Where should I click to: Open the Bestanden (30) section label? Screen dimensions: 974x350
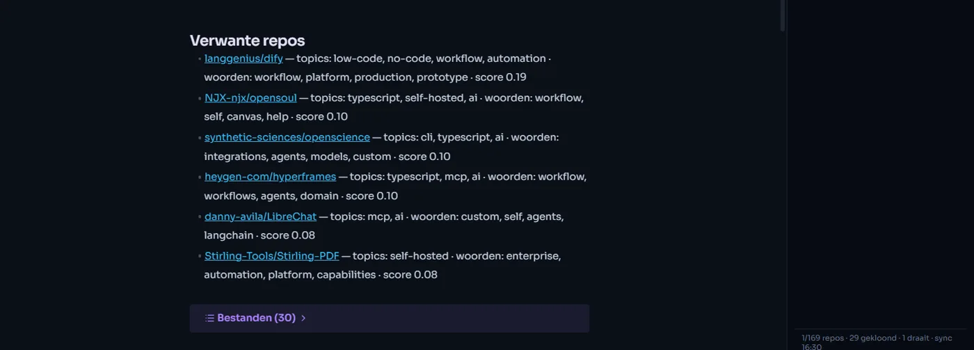coord(257,318)
